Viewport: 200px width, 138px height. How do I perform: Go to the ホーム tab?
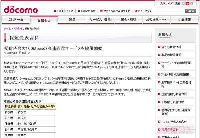(x=16, y=20)
